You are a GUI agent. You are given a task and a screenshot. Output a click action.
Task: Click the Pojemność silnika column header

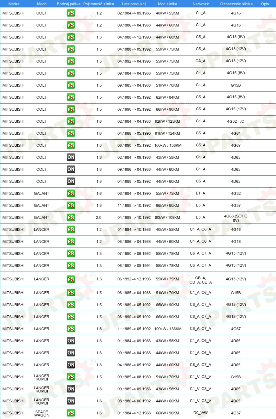point(99,4)
